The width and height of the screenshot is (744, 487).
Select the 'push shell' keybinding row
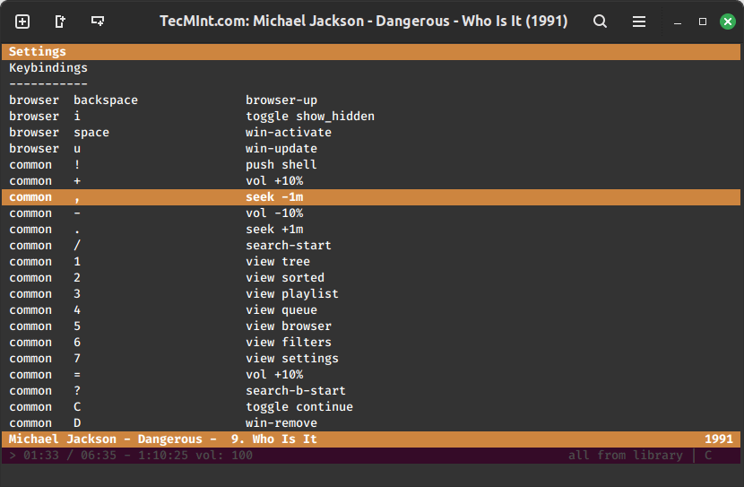click(x=371, y=165)
